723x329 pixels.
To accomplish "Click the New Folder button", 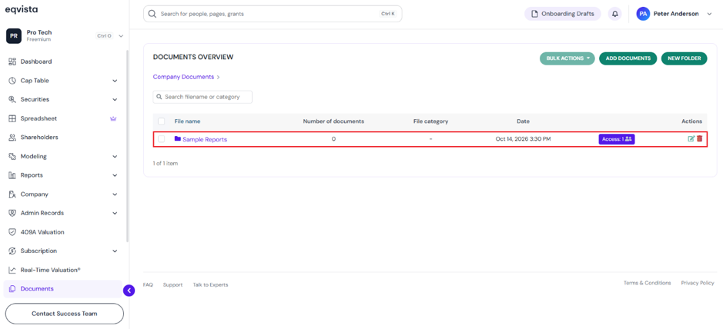I will [x=685, y=58].
